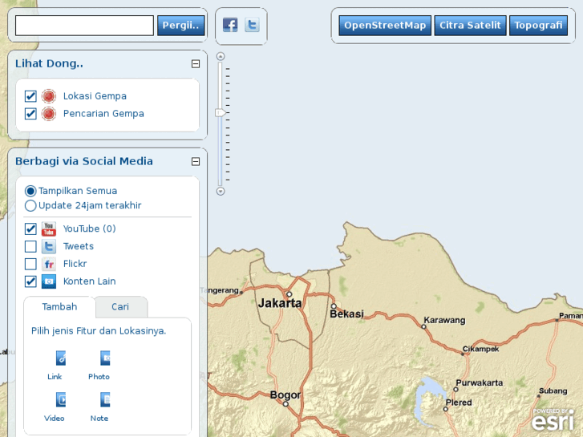Collapse the Lihat Dong panel
The image size is (583, 437).
point(195,64)
